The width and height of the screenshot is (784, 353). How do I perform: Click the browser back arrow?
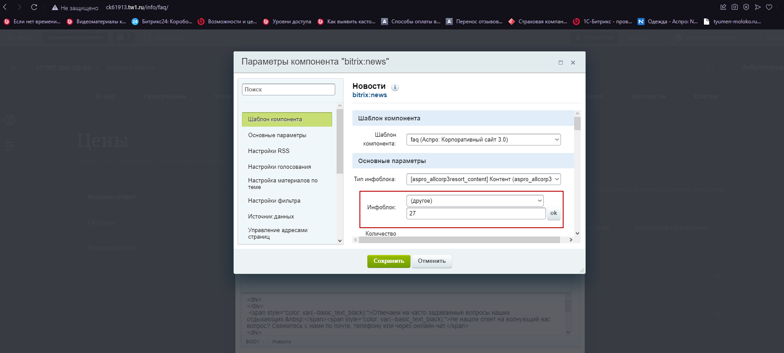click(5, 7)
